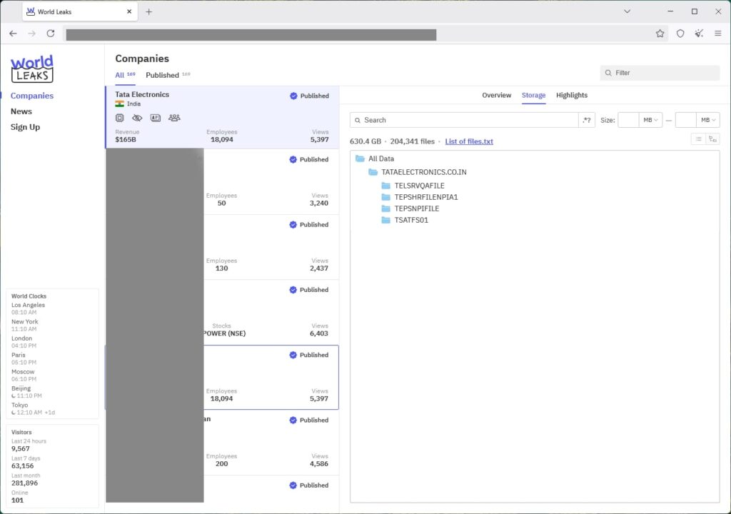Open the TEPSNPIFILE folder

410,208
